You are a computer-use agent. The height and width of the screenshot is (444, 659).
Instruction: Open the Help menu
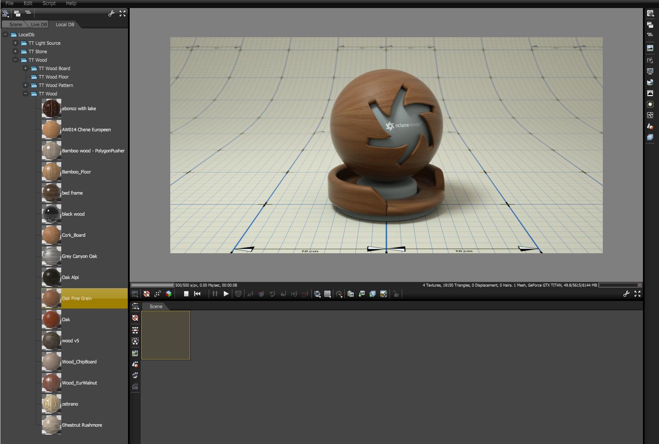pyautogui.click(x=71, y=3)
